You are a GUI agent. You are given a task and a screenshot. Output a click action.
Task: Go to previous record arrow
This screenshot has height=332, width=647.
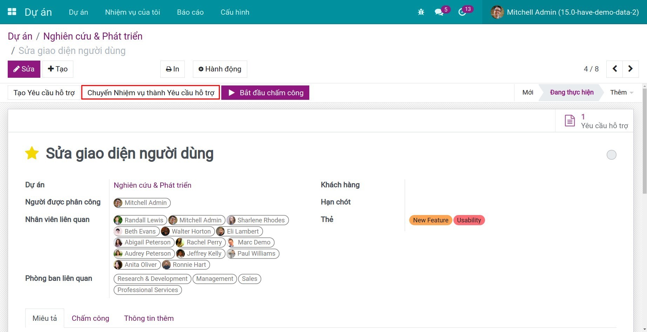tap(615, 69)
